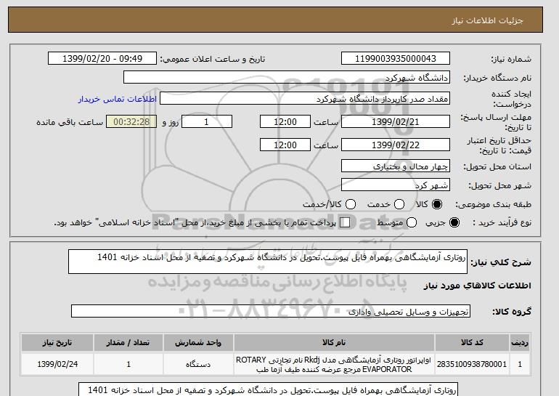Screen dimensions: 559x396
Task: Click the اطلاعات کالاهای مورد نیاز heading
Action: pos(478,286)
